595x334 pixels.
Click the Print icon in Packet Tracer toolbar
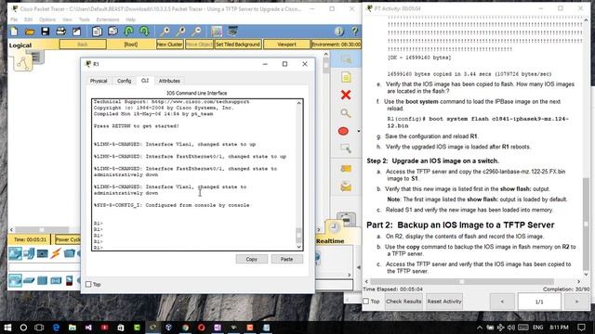tap(60, 32)
